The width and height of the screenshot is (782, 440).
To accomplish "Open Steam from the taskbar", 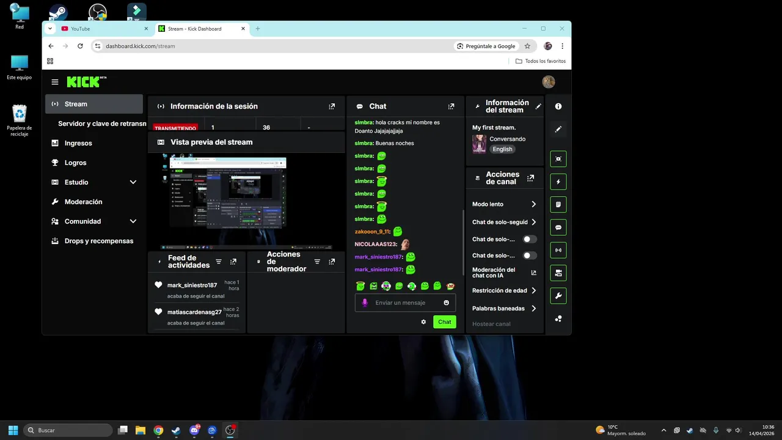I will coord(176,430).
